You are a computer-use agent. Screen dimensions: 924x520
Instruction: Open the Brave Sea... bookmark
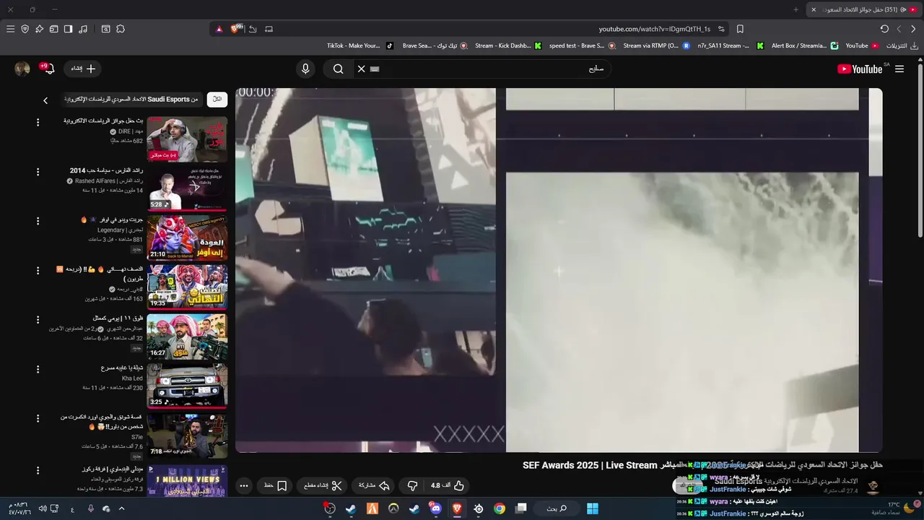coord(435,45)
